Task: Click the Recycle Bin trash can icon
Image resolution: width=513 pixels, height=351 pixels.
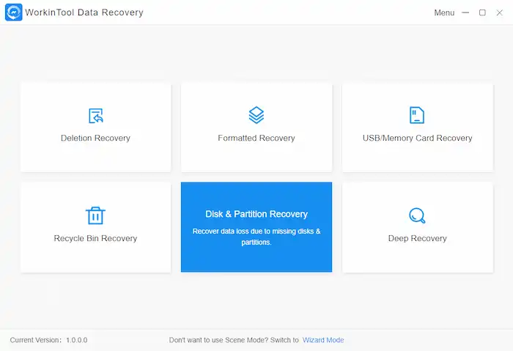Action: tap(95, 215)
